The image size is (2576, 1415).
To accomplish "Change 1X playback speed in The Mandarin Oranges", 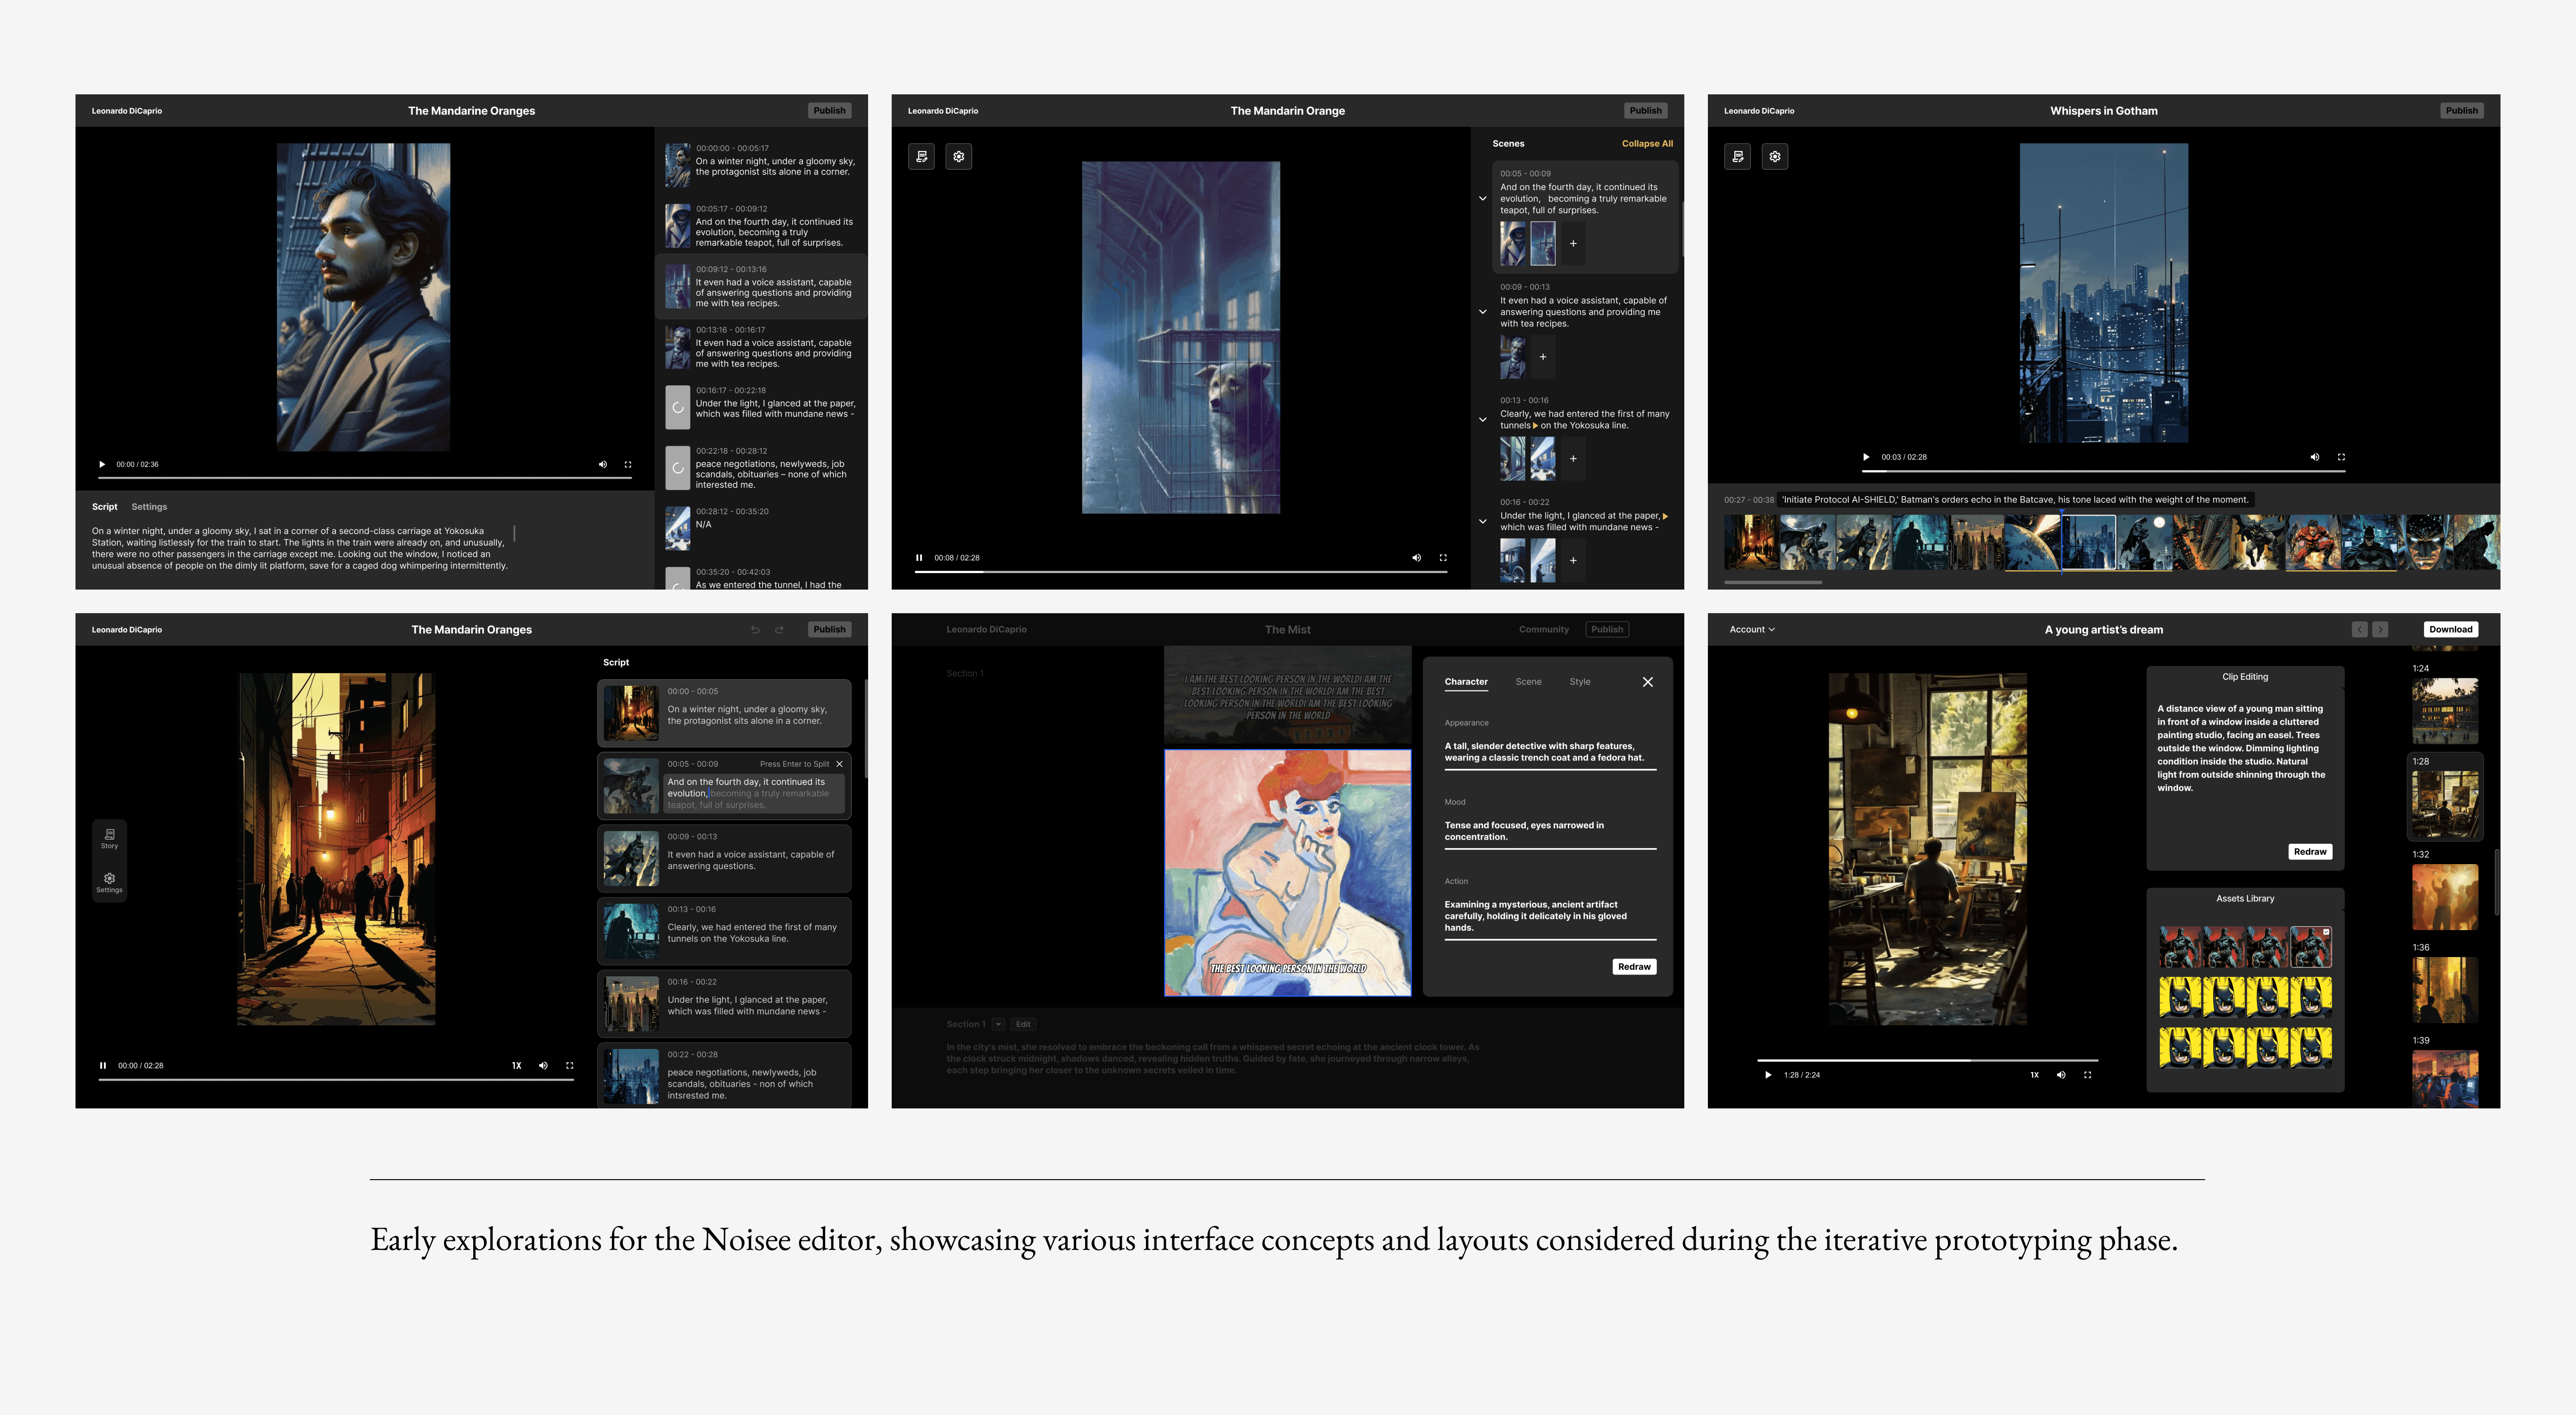I will [516, 1066].
